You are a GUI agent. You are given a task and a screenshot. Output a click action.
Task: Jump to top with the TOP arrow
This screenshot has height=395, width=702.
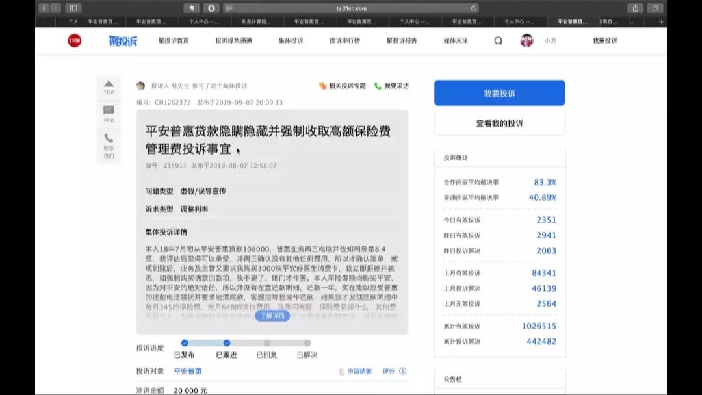[x=109, y=87]
